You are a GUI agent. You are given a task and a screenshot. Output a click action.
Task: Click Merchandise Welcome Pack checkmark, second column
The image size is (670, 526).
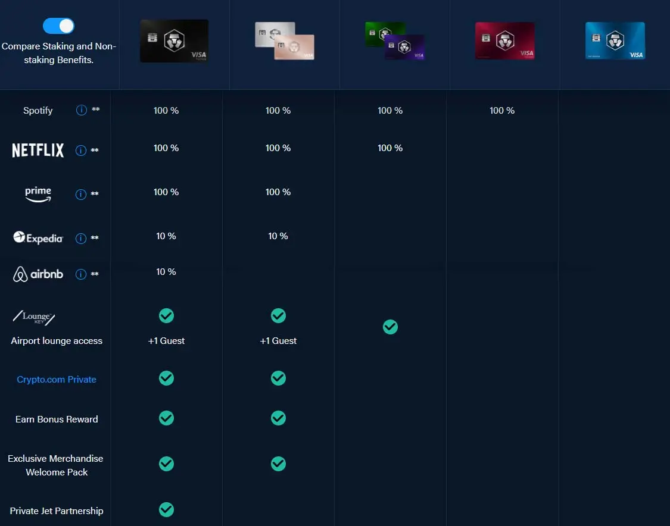click(x=278, y=464)
